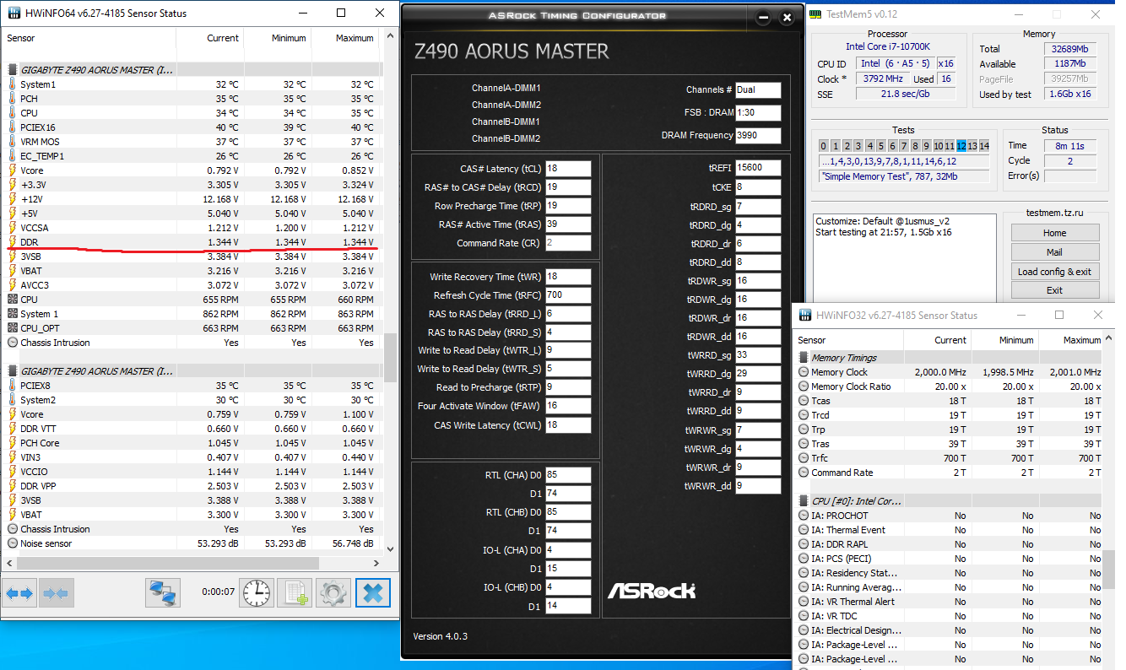Viewport: 1126px width, 670px height.
Task: Click the Mail button in TestMem5
Action: click(1055, 252)
